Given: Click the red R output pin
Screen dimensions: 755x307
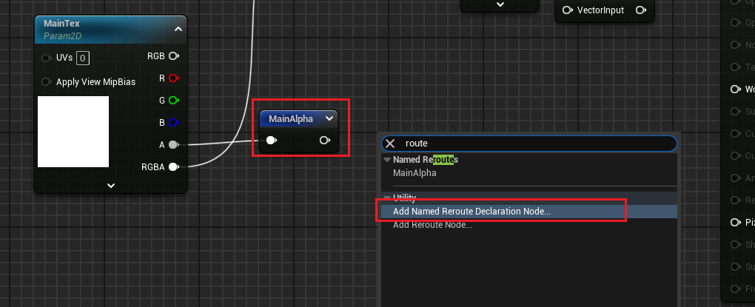Looking at the screenshot, I should coord(173,78).
